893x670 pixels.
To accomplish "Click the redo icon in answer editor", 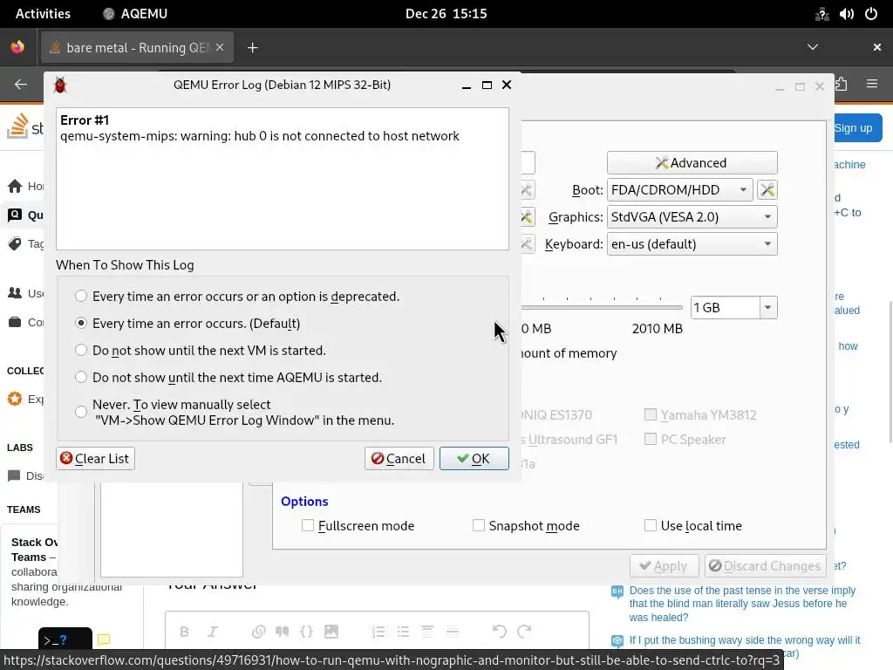I will point(524,632).
